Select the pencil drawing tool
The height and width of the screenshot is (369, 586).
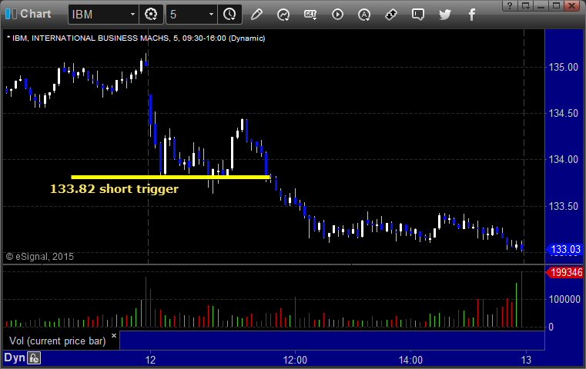(x=256, y=15)
